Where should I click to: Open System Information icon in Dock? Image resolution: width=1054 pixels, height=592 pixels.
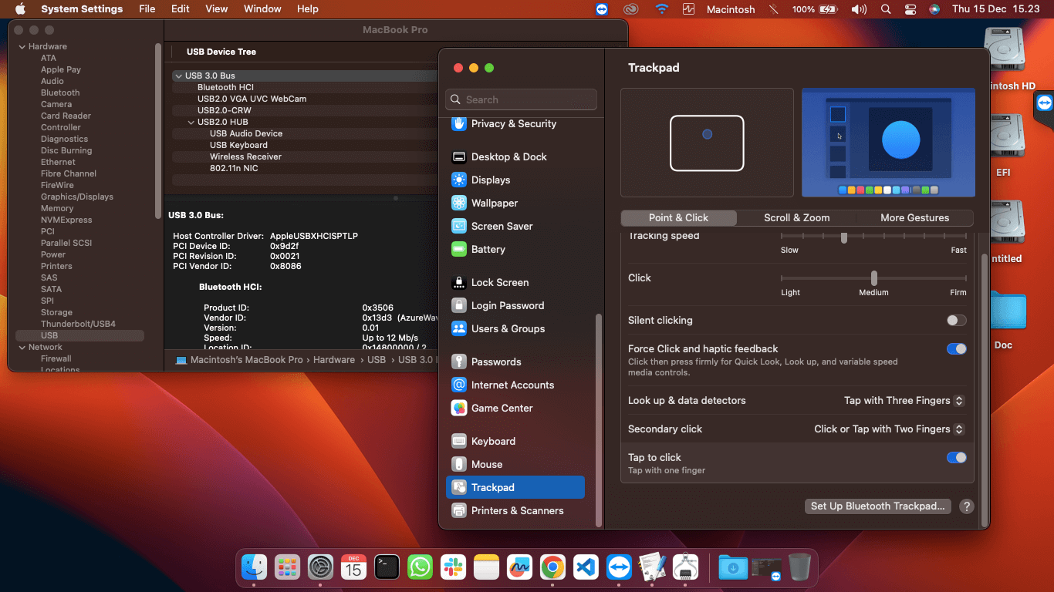click(x=685, y=567)
